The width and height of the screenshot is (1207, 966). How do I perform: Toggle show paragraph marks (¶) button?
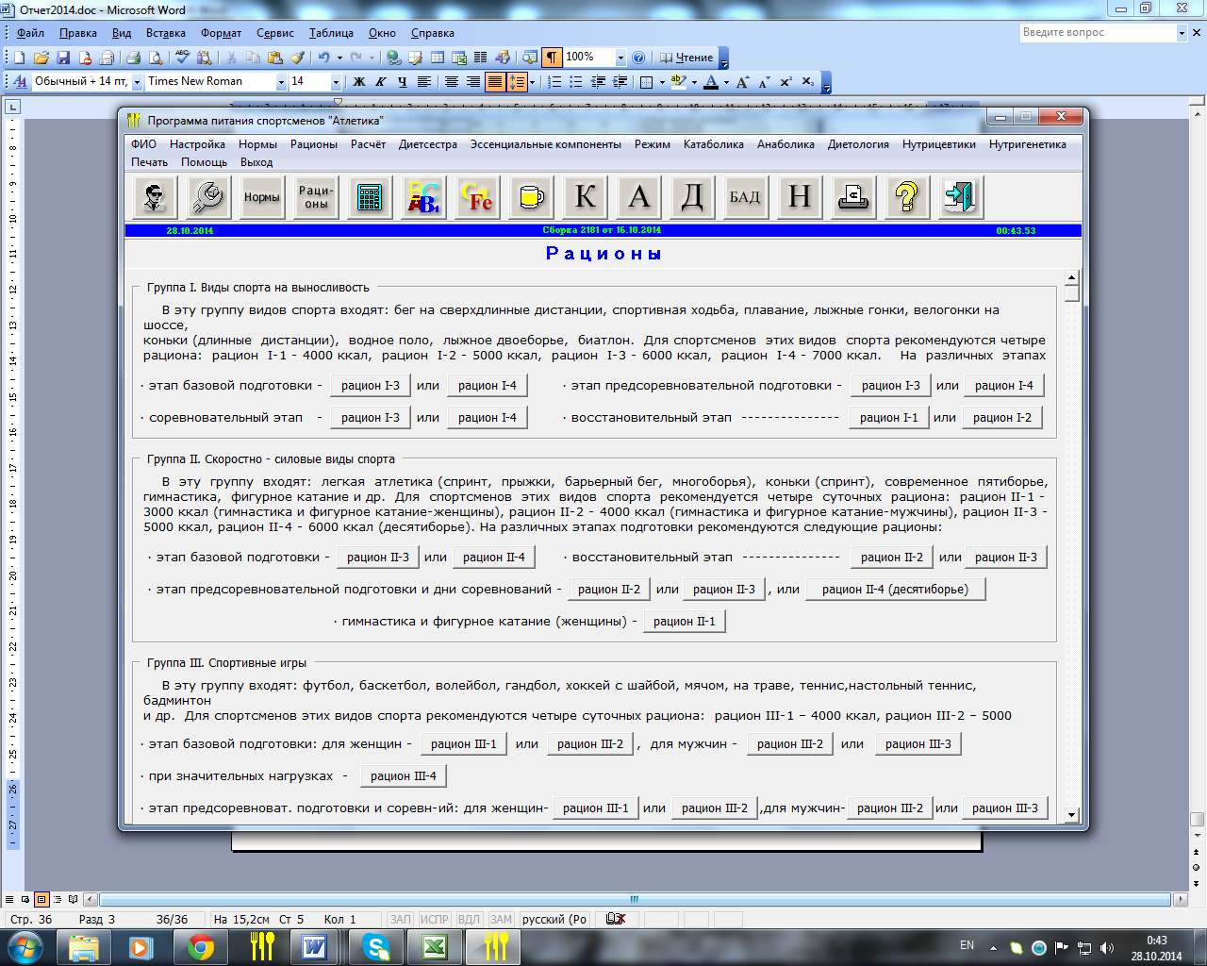click(x=553, y=58)
